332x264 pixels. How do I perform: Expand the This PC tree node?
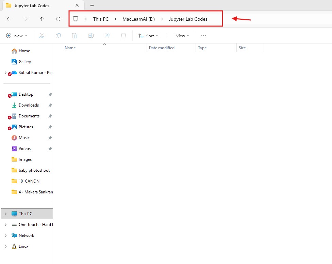point(5,214)
